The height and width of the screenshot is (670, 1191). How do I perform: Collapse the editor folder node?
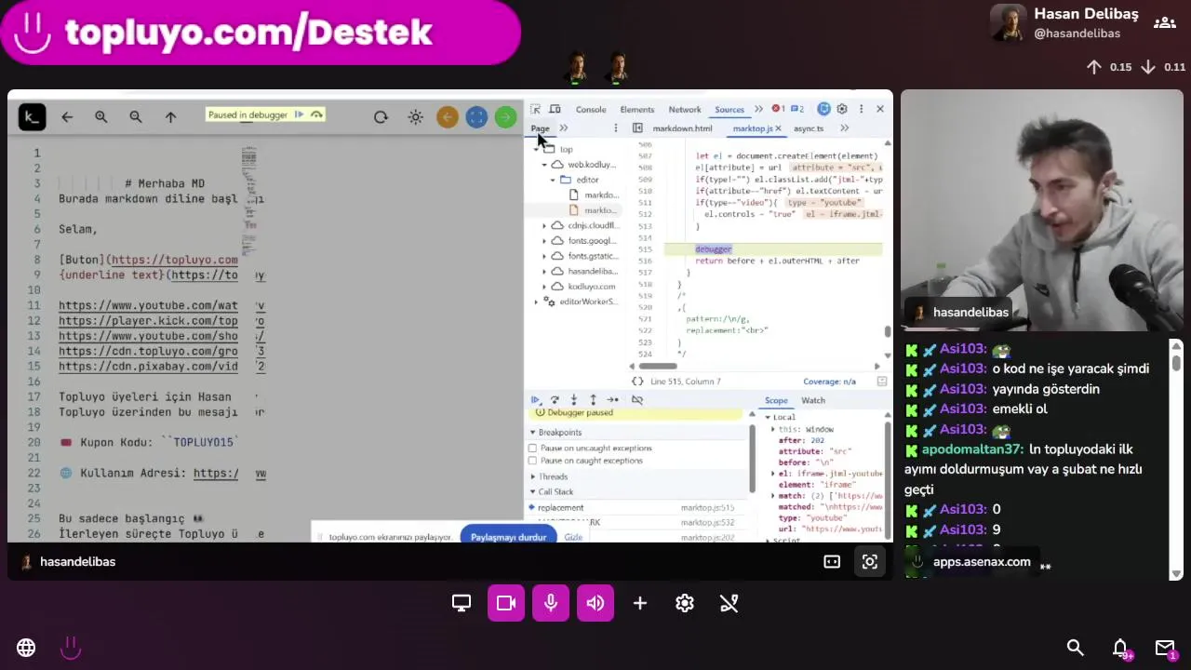(553, 180)
